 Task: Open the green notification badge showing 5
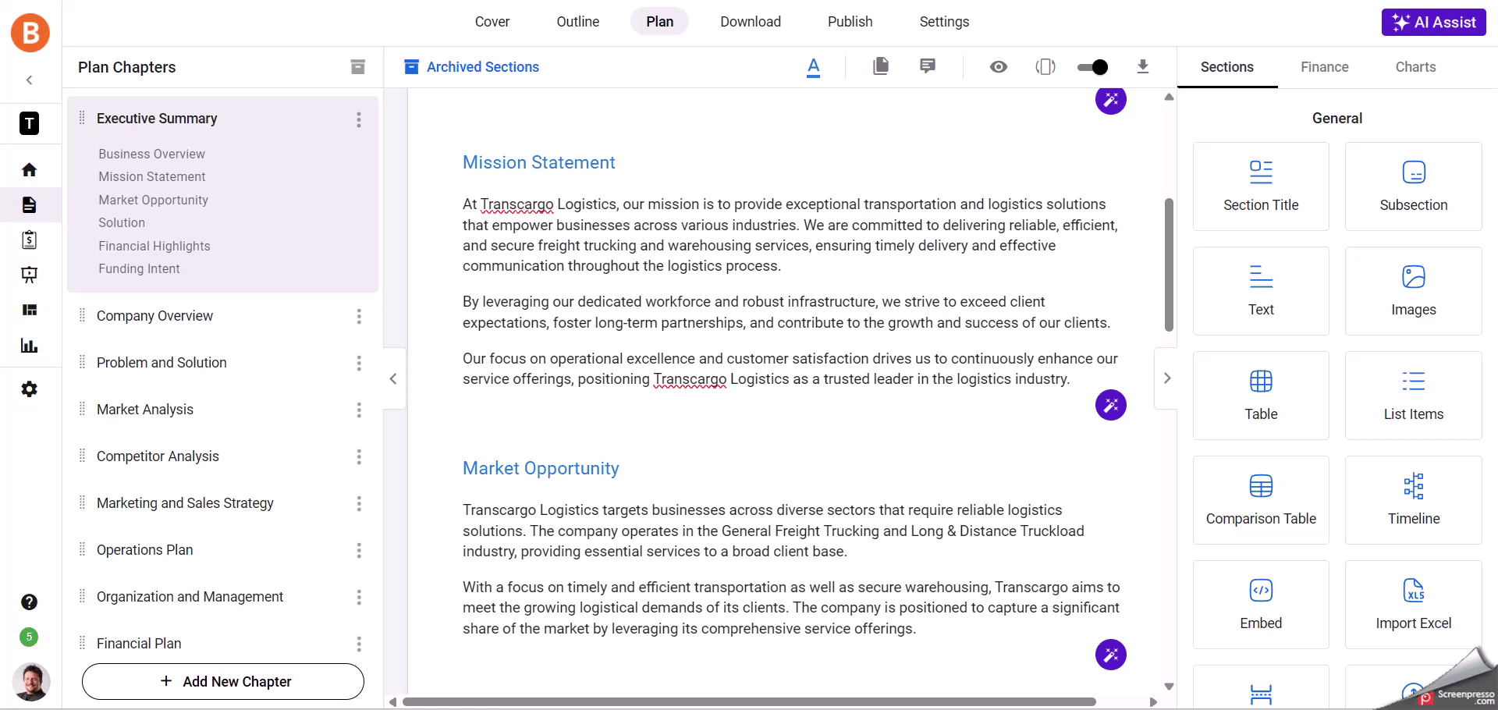click(29, 637)
